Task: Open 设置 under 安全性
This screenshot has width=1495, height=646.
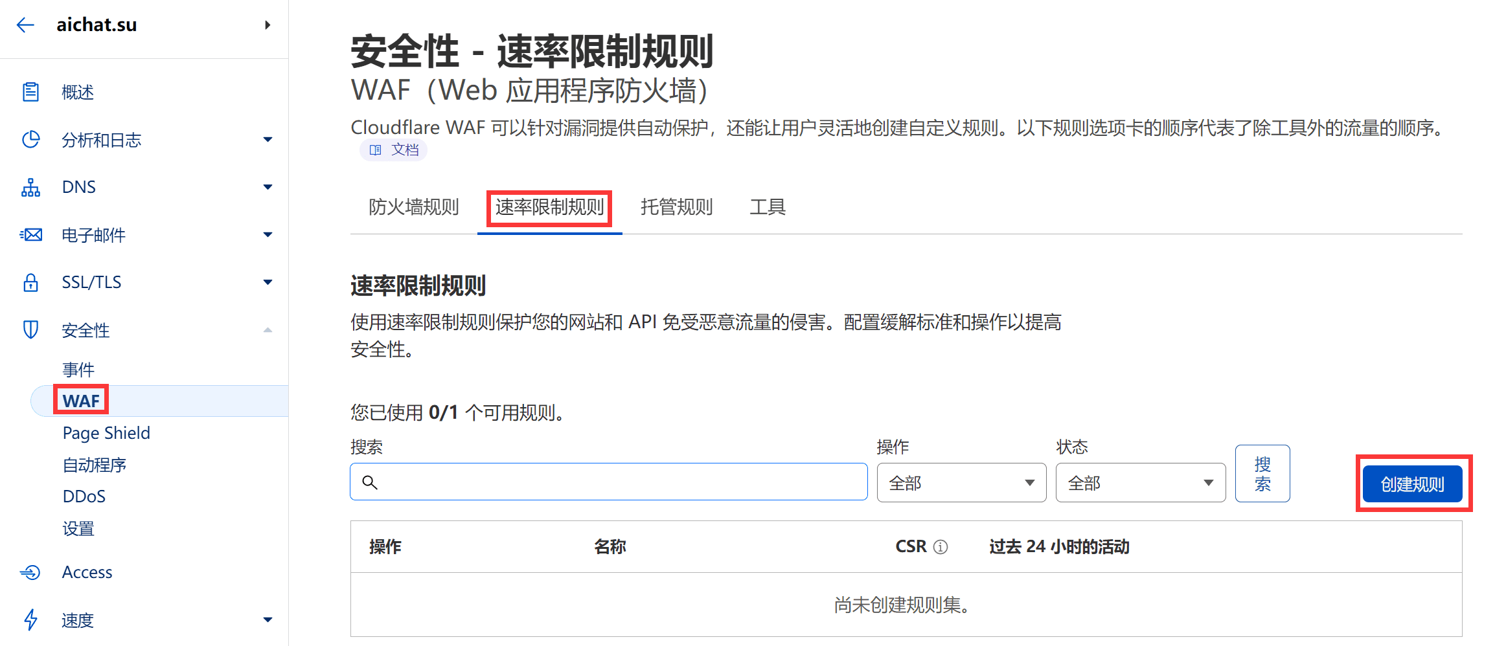Action: click(x=78, y=529)
